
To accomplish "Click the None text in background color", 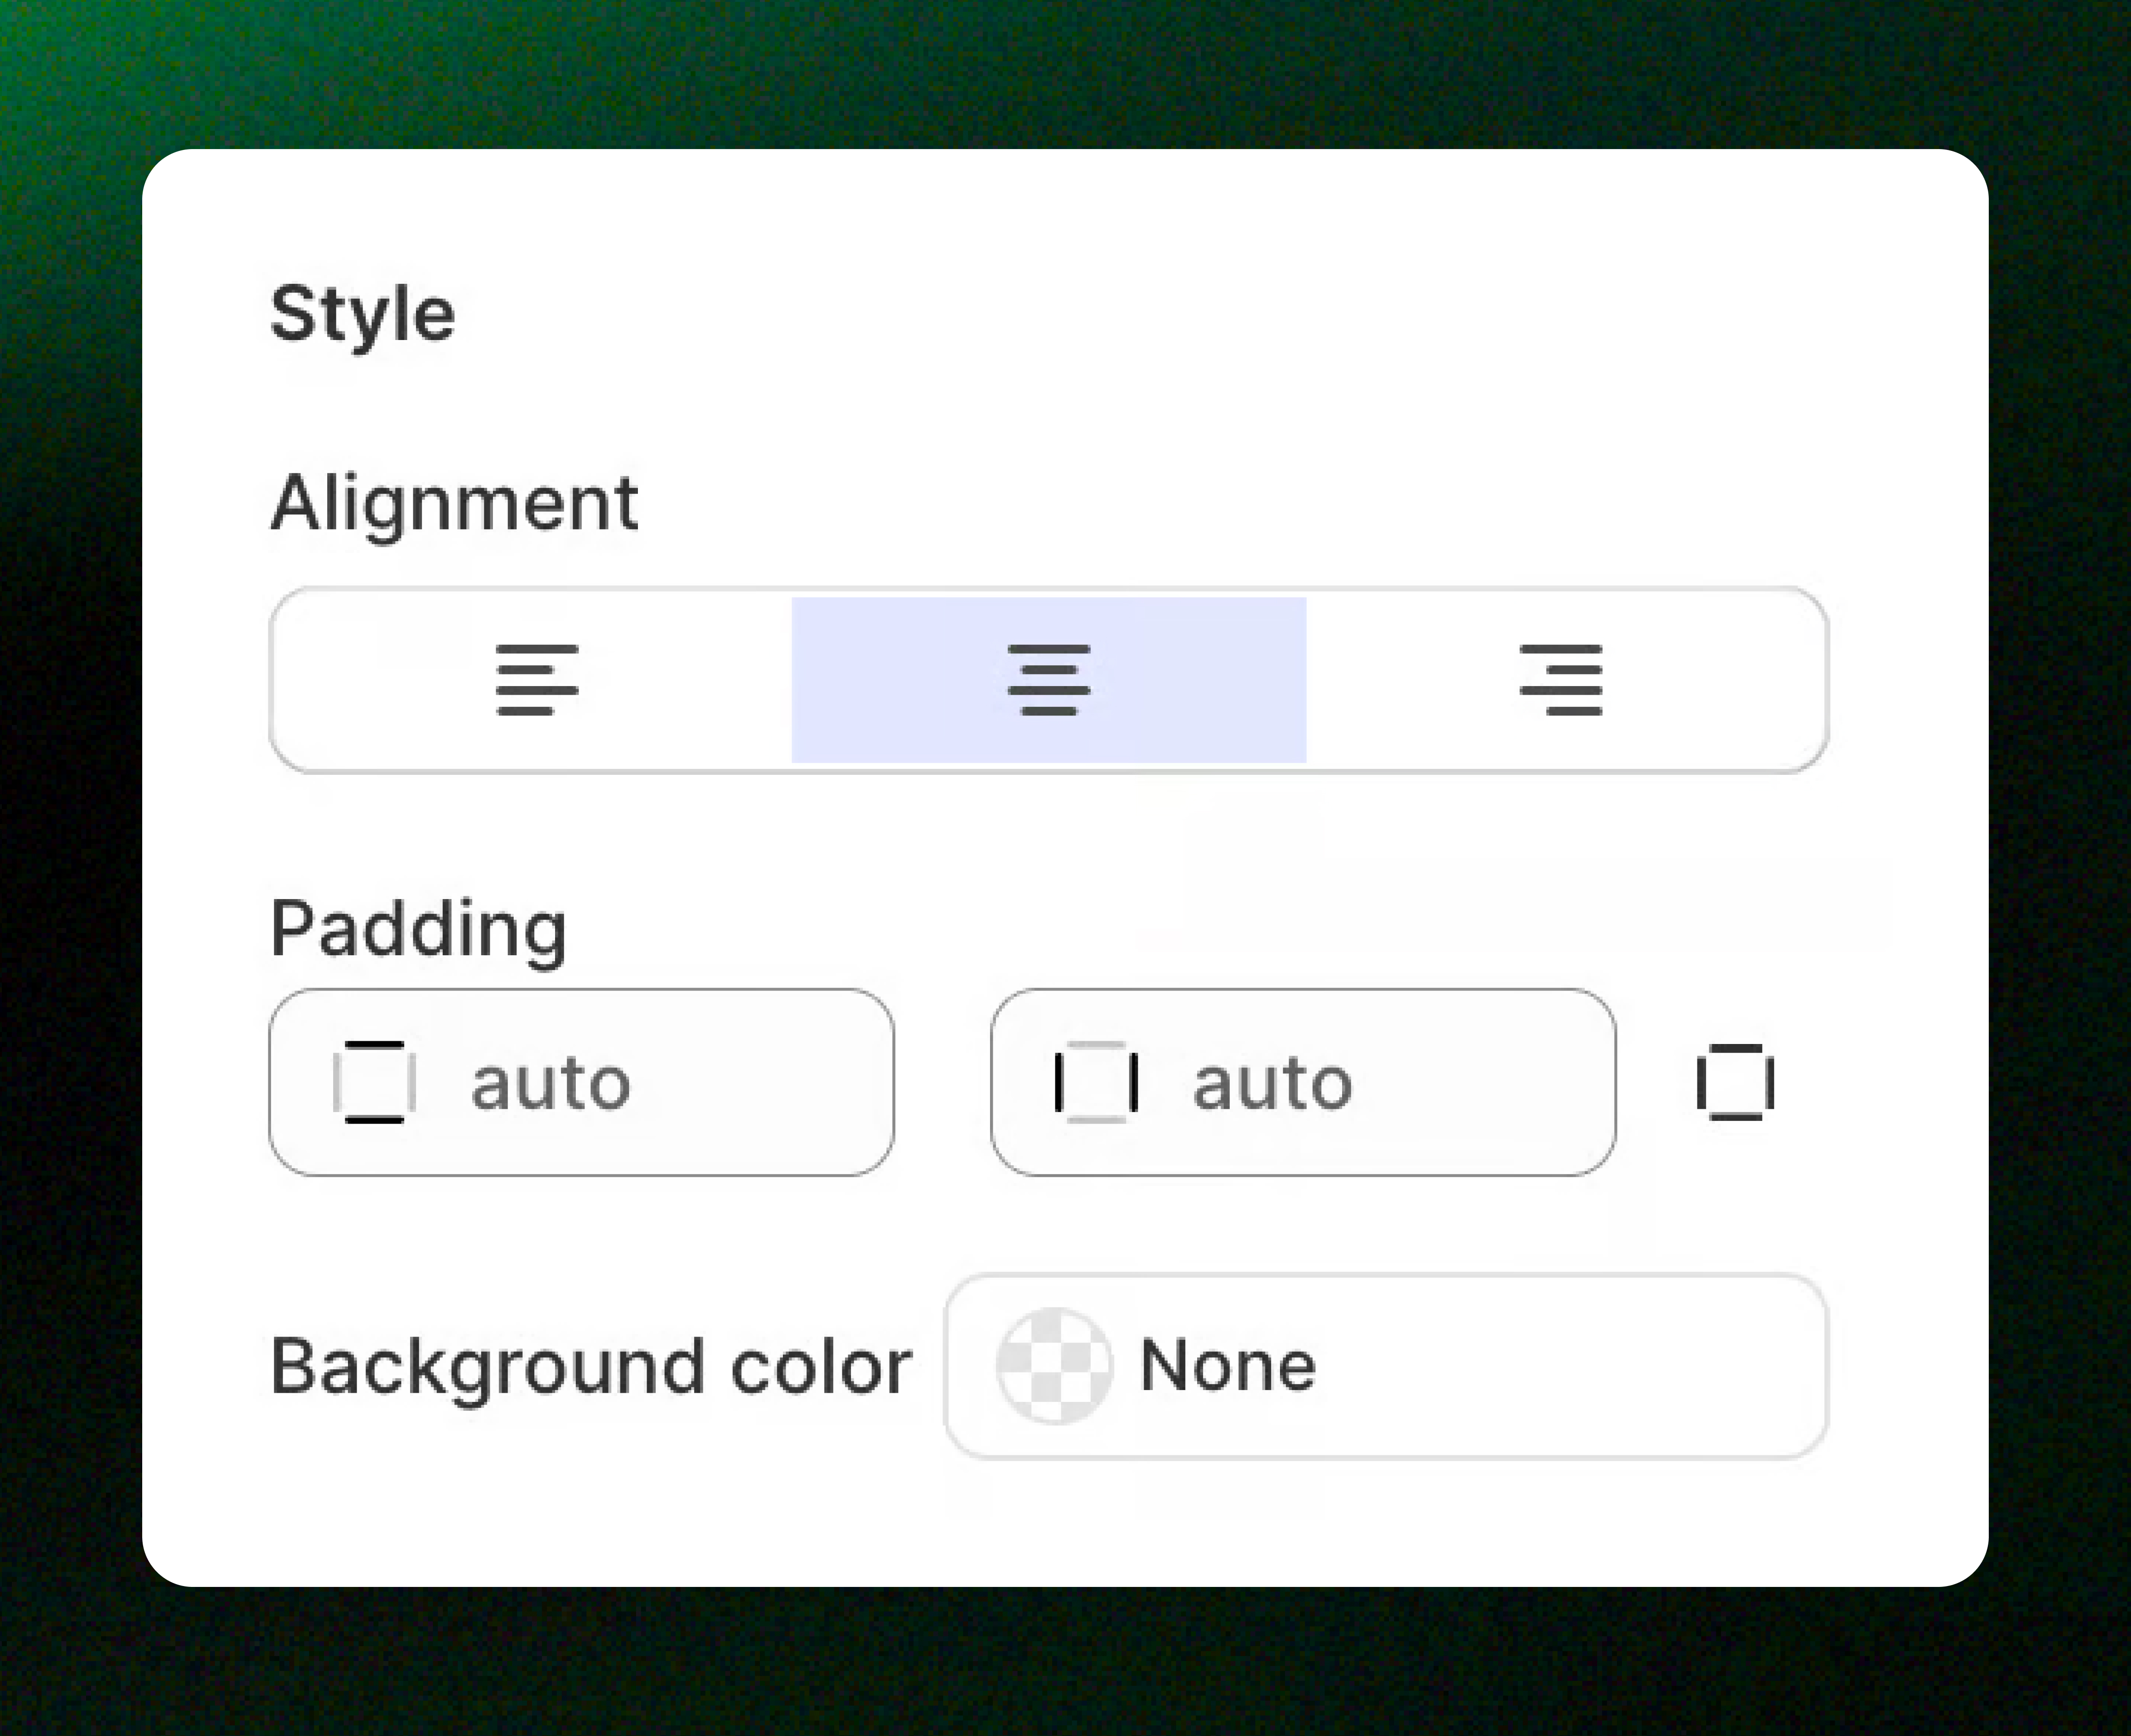I will (1228, 1366).
